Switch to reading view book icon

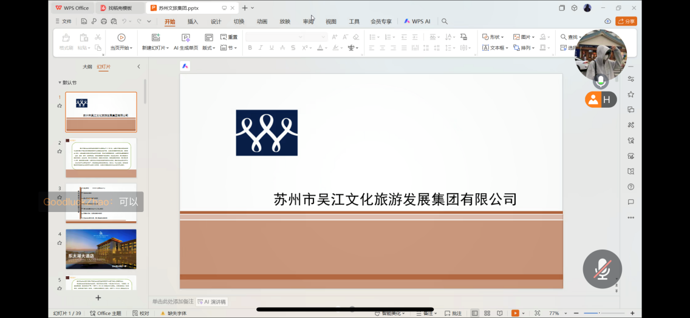pos(499,313)
